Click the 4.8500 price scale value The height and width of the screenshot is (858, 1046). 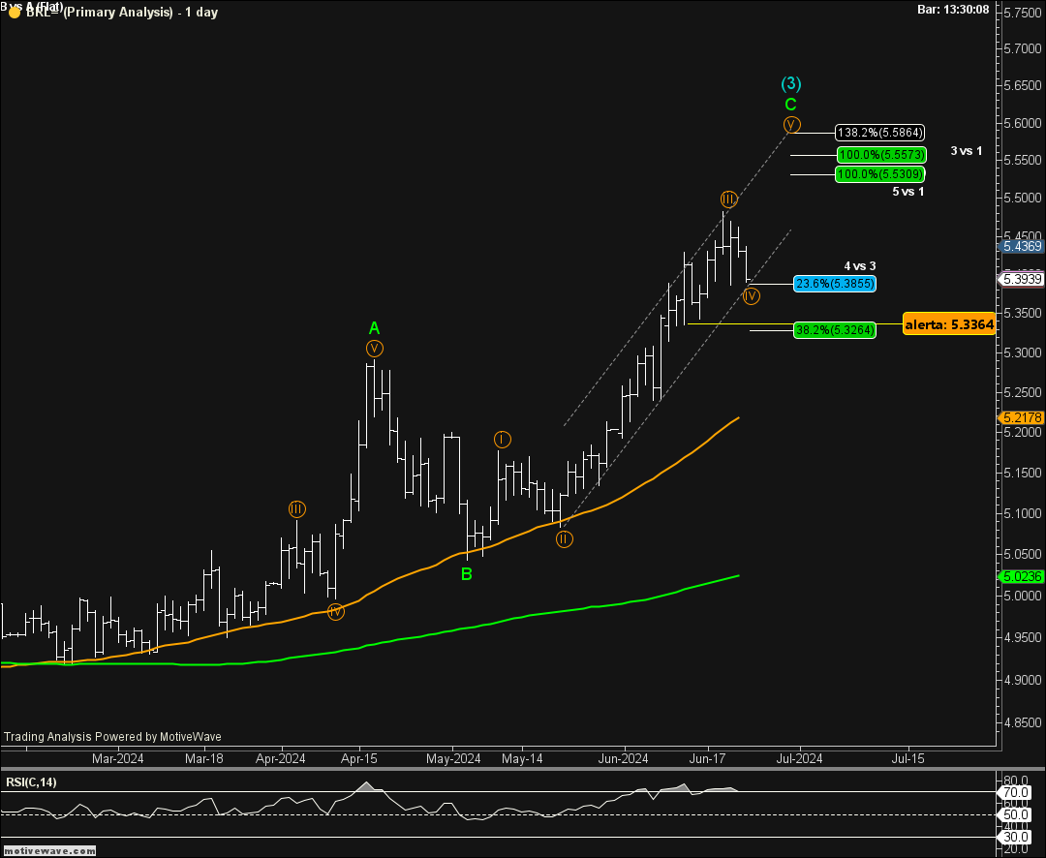pos(1022,721)
